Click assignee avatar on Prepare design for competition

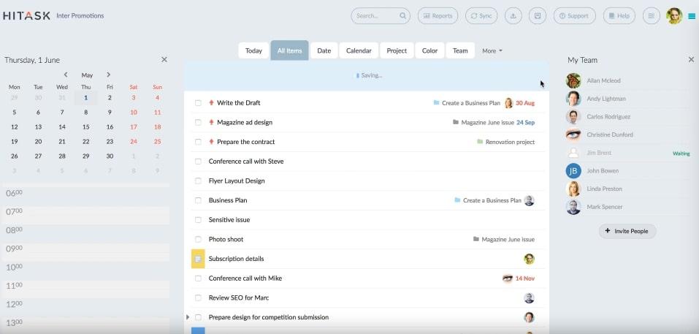(529, 317)
